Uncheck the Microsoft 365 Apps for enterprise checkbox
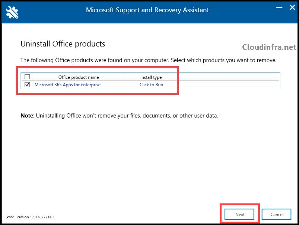This screenshot has width=299, height=225. [27, 84]
